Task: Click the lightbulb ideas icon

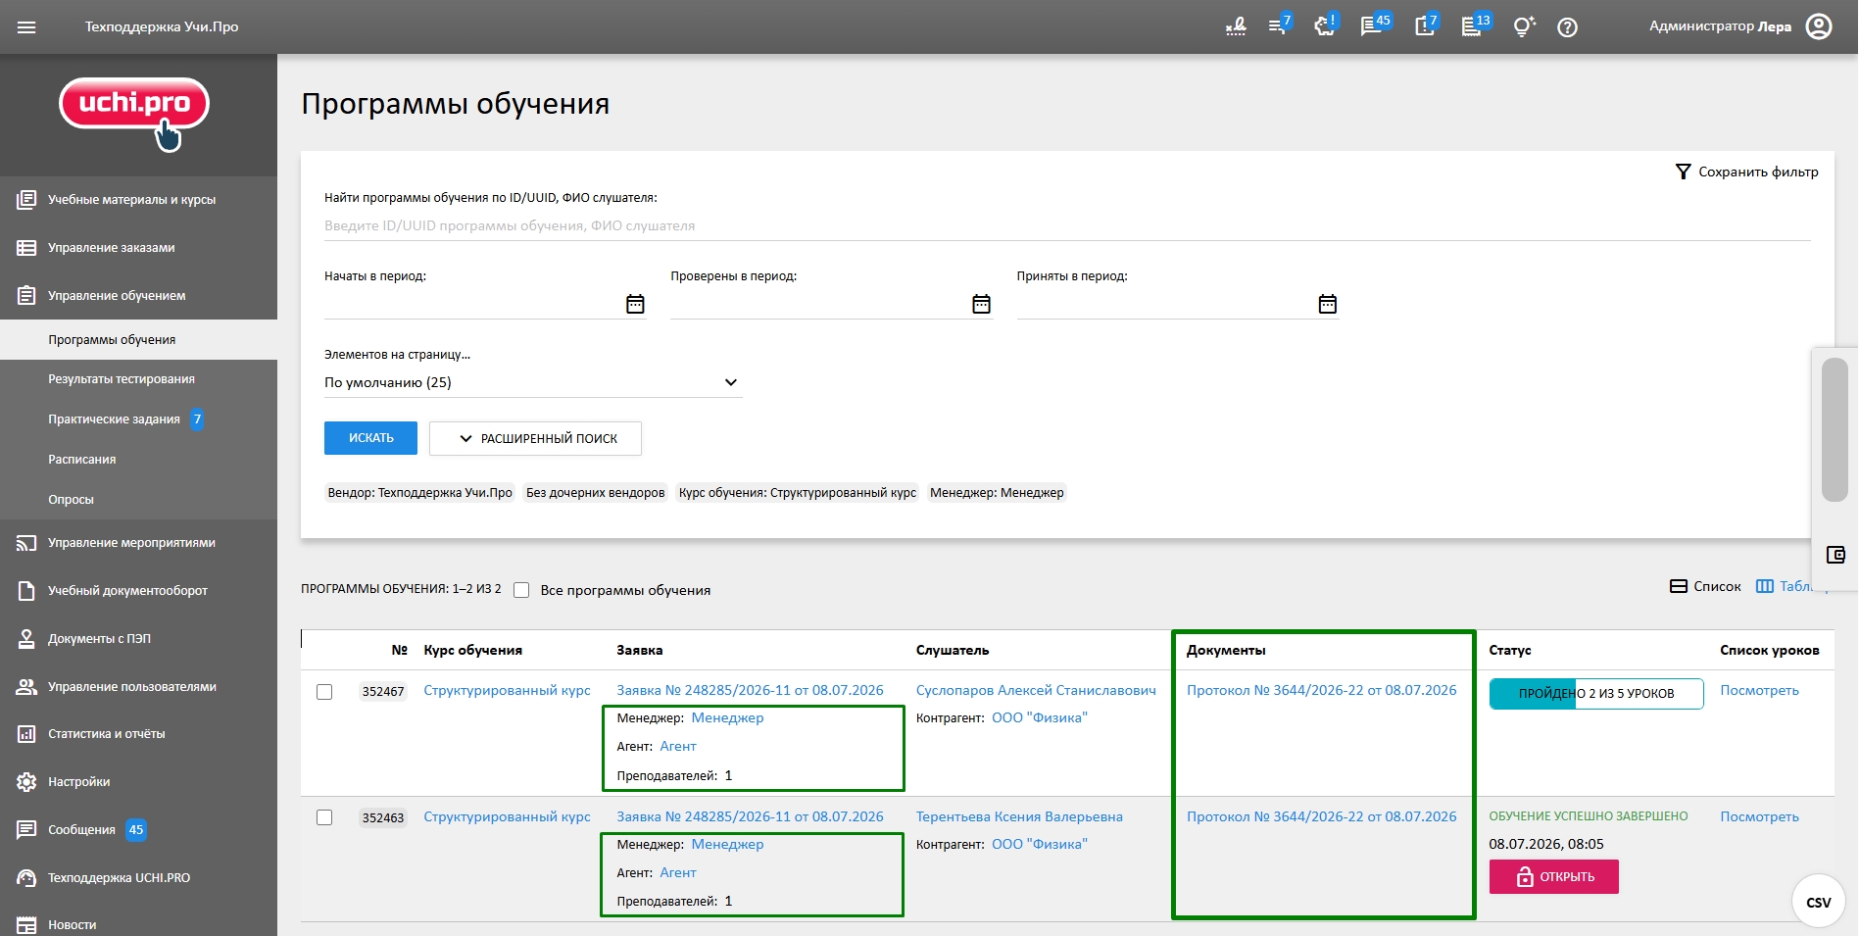Action: coord(1523,27)
